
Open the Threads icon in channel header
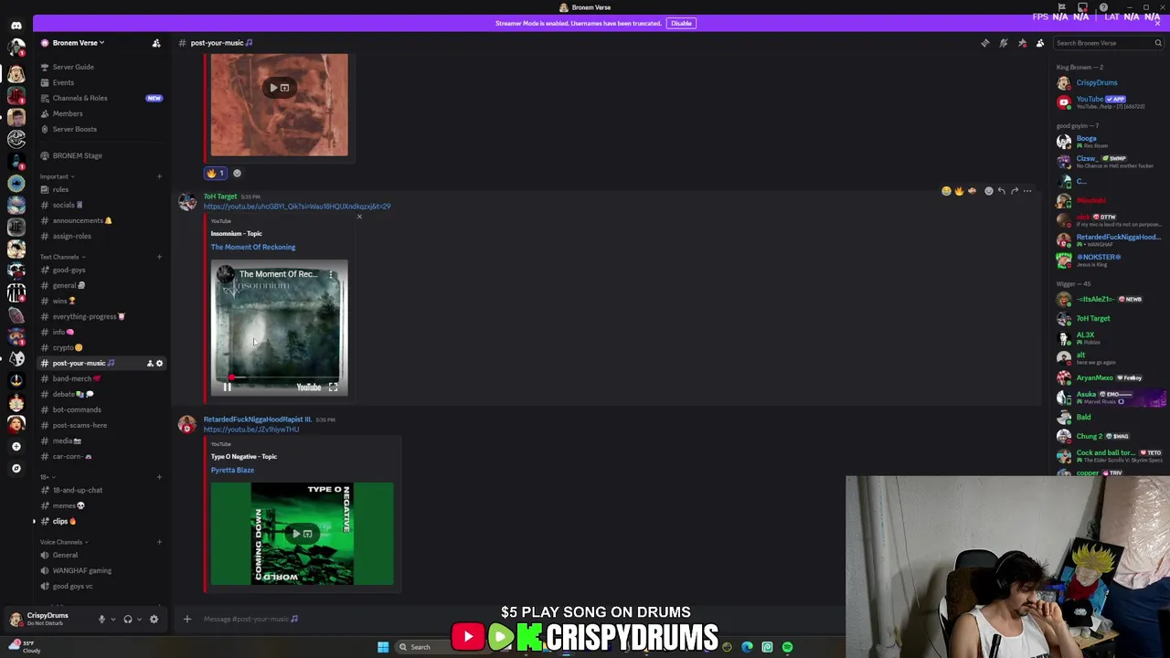coord(985,43)
